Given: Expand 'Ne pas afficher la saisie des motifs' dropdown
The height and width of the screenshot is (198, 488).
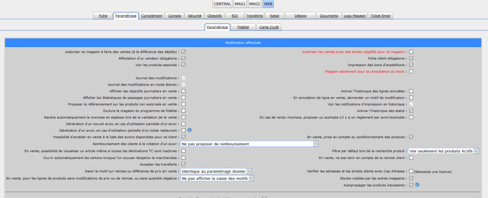Looking at the screenshot, I should 217,179.
